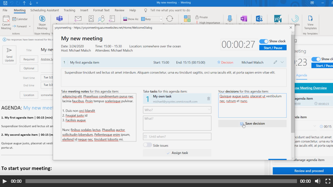The width and height of the screenshot is (333, 187).
Task: Click the Insights ribbon icon
Action: point(295,19)
